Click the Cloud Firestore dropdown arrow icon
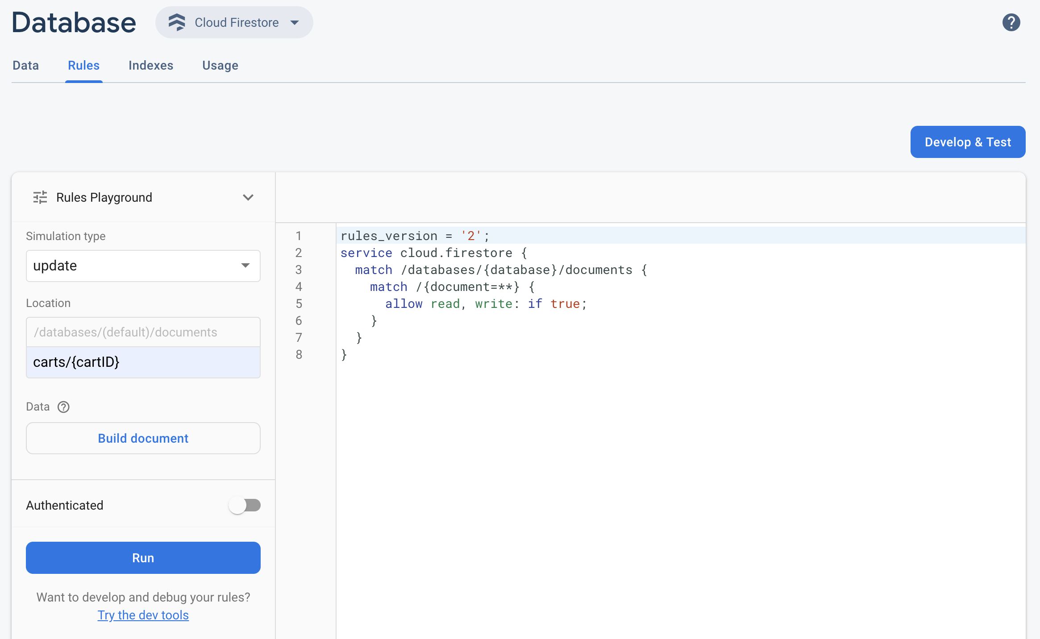 (295, 21)
